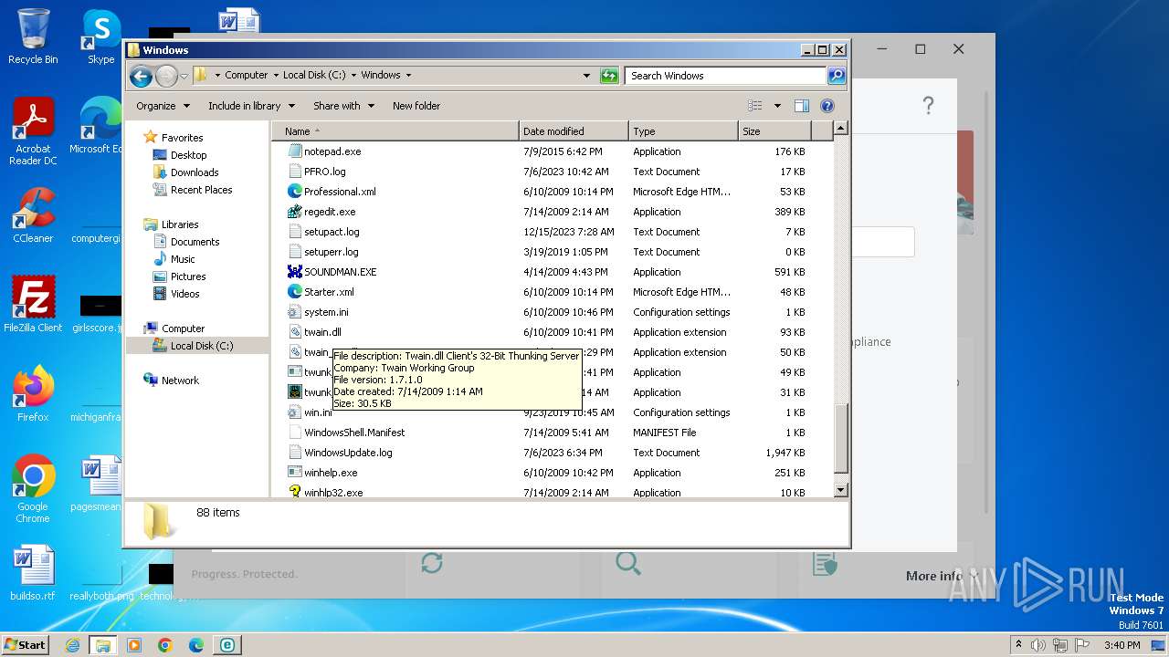Screen dimensions: 1169x657
Task: Open Windows Media Player taskbar icon
Action: pyautogui.click(x=134, y=645)
